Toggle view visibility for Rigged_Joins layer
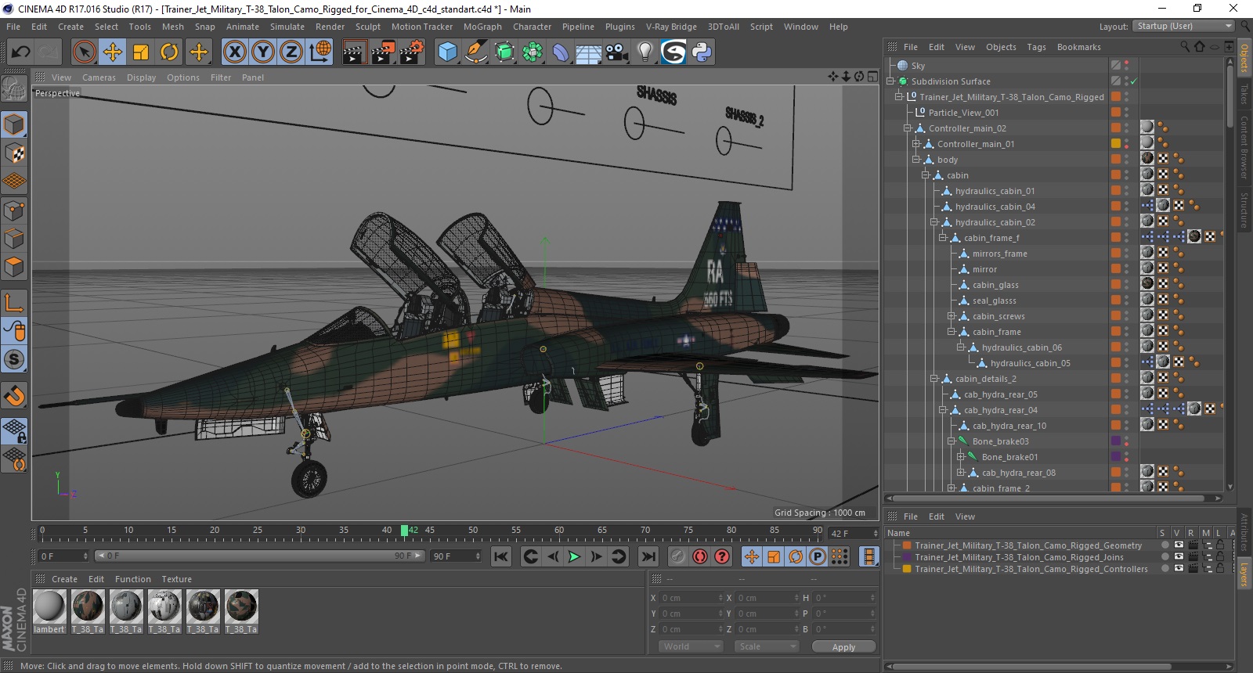Image resolution: width=1253 pixels, height=673 pixels. [1179, 557]
